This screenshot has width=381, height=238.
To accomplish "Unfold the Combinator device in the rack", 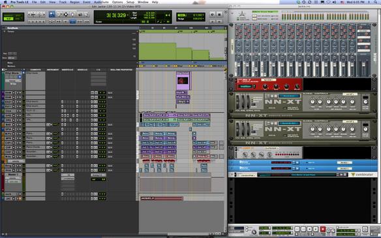I will point(232,174).
